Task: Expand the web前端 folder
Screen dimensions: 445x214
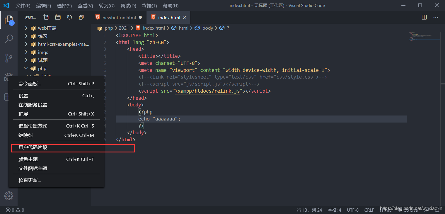Action: pos(26,28)
